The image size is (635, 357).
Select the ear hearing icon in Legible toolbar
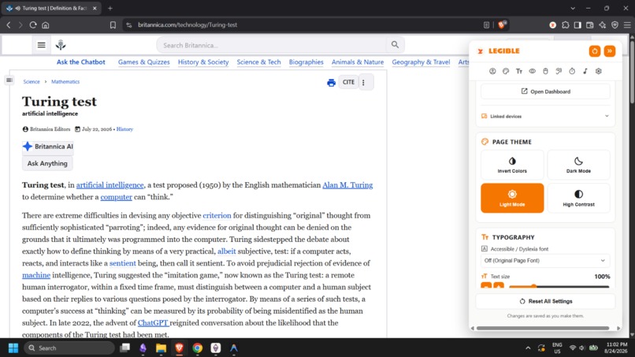tap(559, 71)
